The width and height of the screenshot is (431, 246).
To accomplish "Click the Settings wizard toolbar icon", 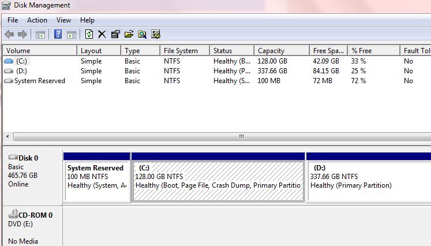I will [x=156, y=35].
